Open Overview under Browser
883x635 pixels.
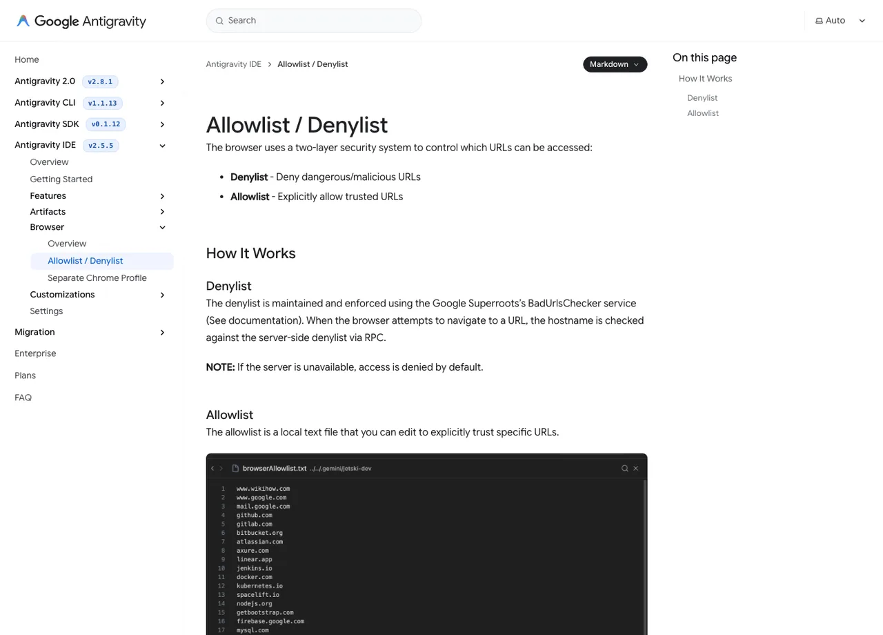click(x=67, y=244)
